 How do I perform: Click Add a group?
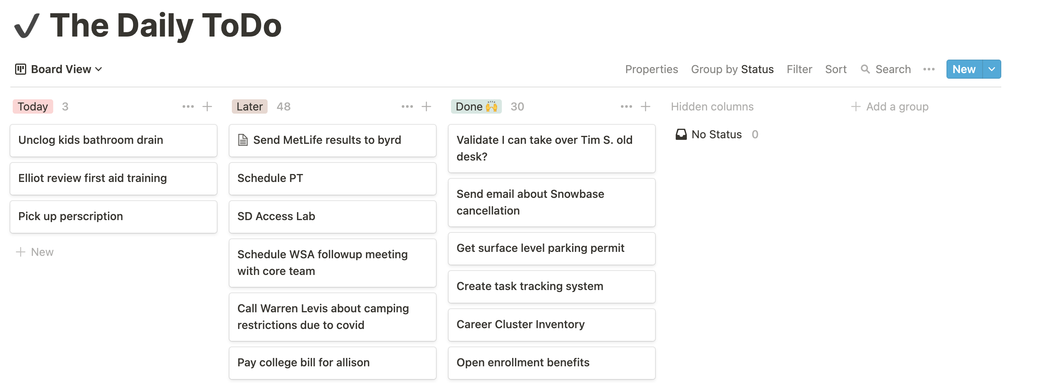(x=897, y=106)
